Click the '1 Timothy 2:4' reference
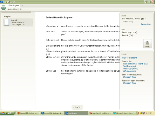Image resolution: width=156 pixels, height=117 pixels. [x=52, y=26]
